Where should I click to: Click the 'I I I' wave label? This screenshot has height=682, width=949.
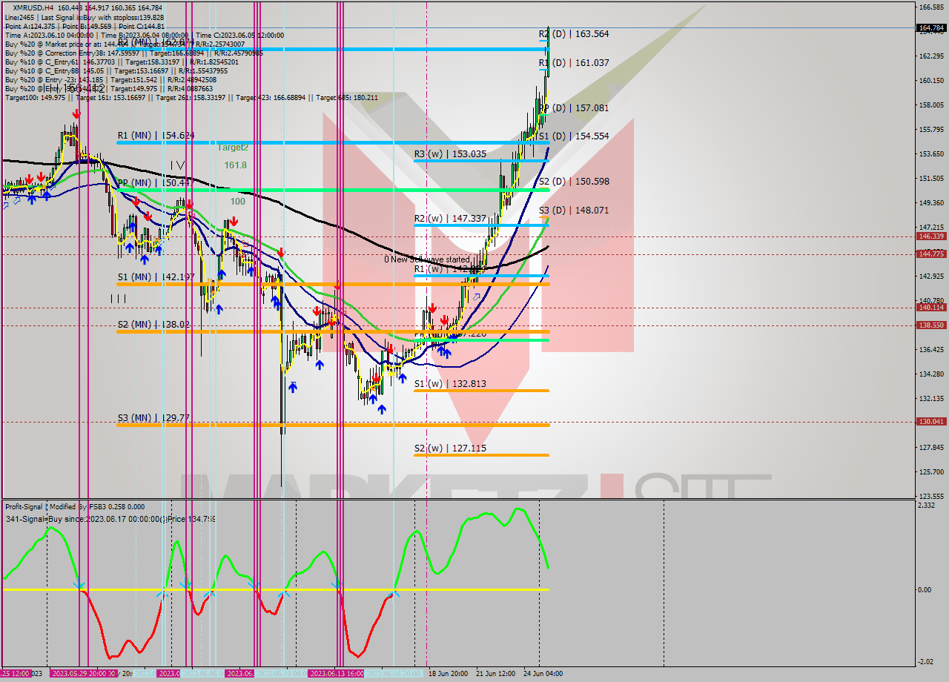click(x=119, y=299)
